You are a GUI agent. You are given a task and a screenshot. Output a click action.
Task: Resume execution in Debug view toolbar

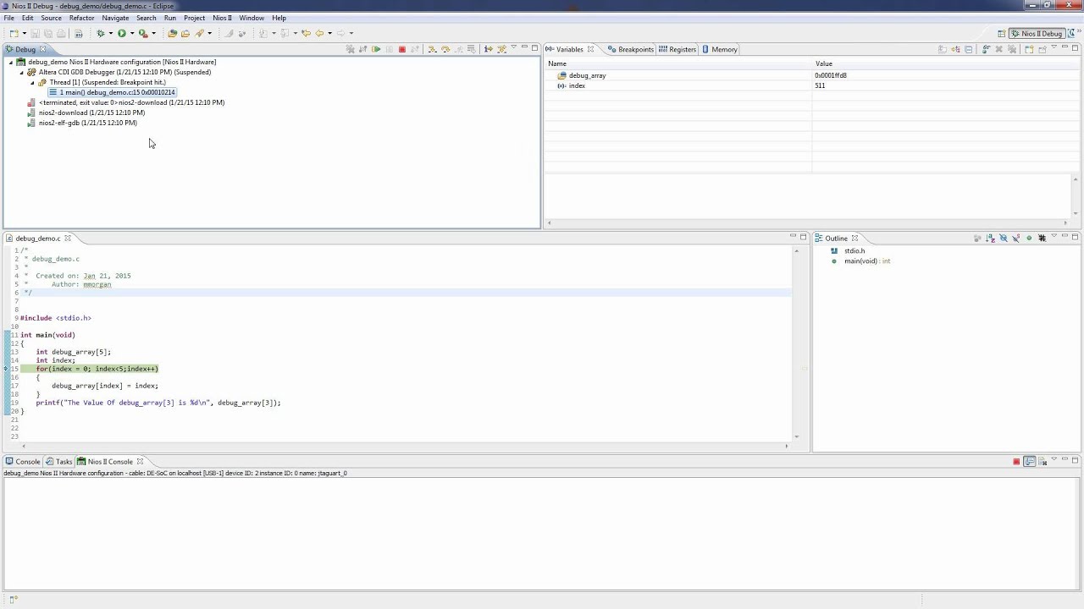[x=376, y=49]
